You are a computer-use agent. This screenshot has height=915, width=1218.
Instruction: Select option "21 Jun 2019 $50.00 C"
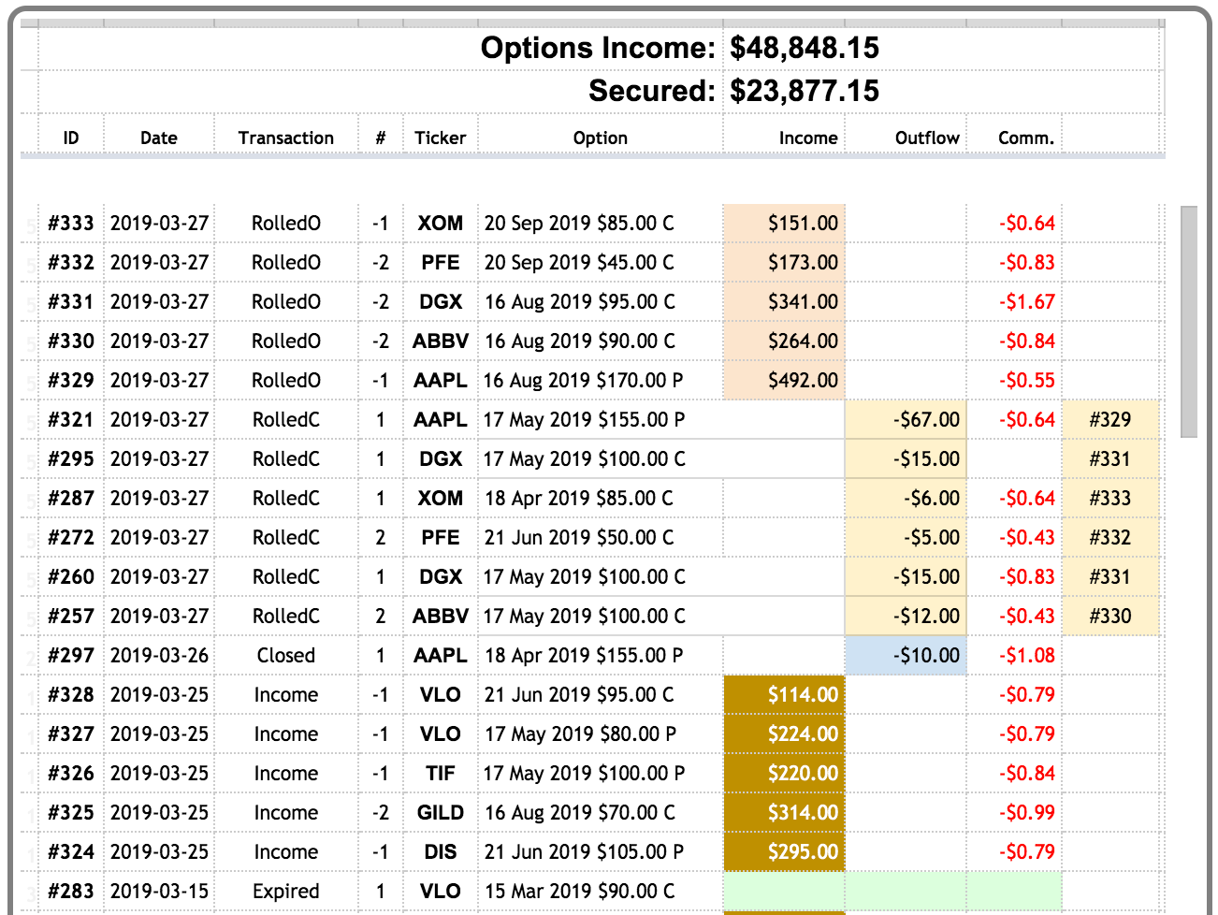pyautogui.click(x=579, y=538)
